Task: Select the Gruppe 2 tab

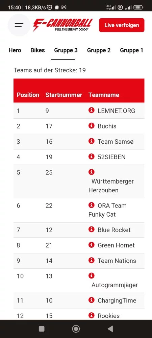Action: [99, 50]
